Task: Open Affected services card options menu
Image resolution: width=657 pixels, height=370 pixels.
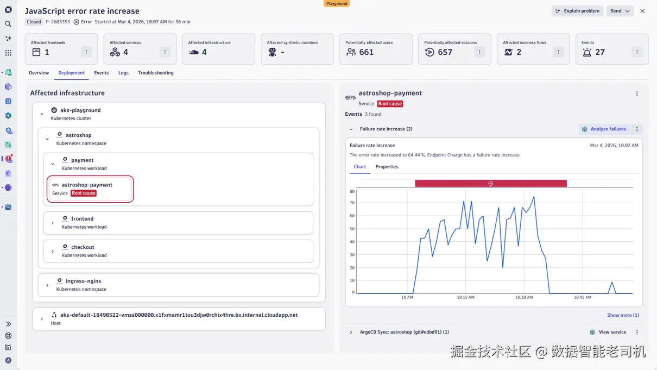Action: [x=165, y=52]
